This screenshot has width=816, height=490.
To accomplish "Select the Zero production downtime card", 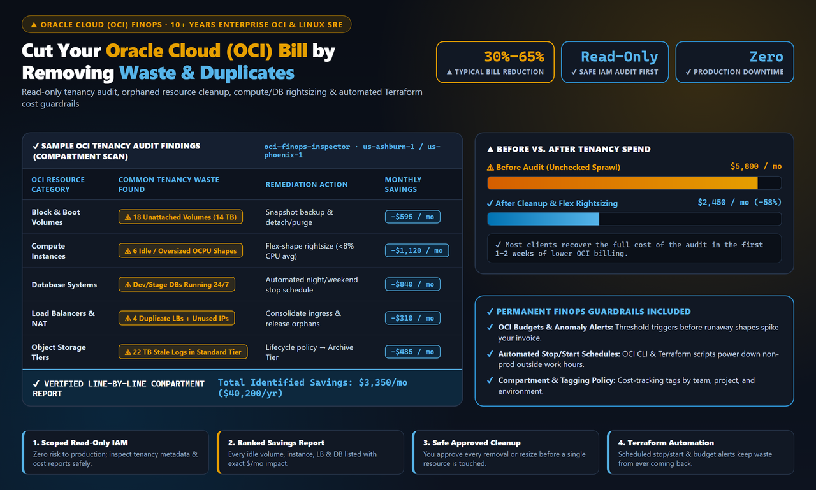I will pyautogui.click(x=734, y=62).
